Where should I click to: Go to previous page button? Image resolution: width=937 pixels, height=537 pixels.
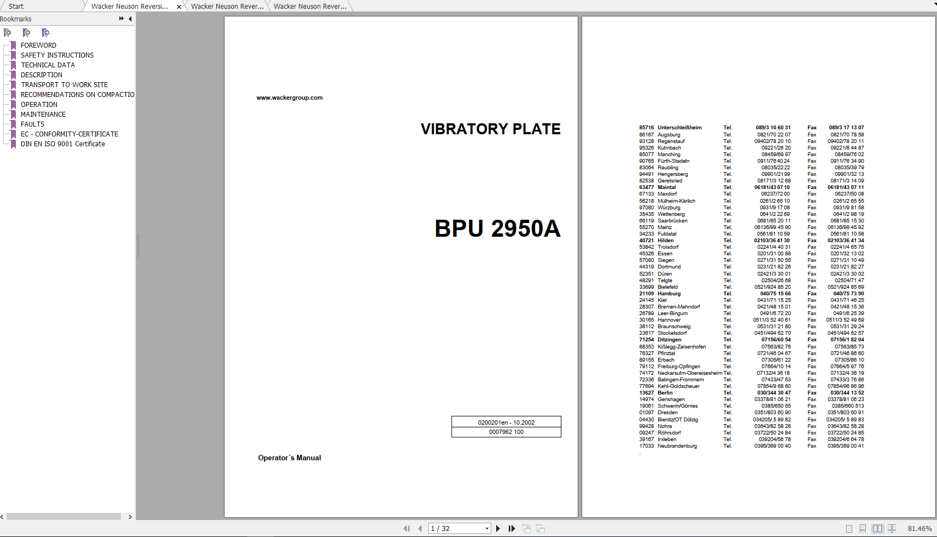pos(419,528)
